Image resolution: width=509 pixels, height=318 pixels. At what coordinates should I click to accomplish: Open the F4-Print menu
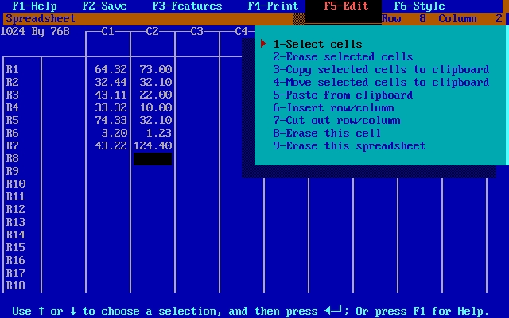tap(273, 6)
